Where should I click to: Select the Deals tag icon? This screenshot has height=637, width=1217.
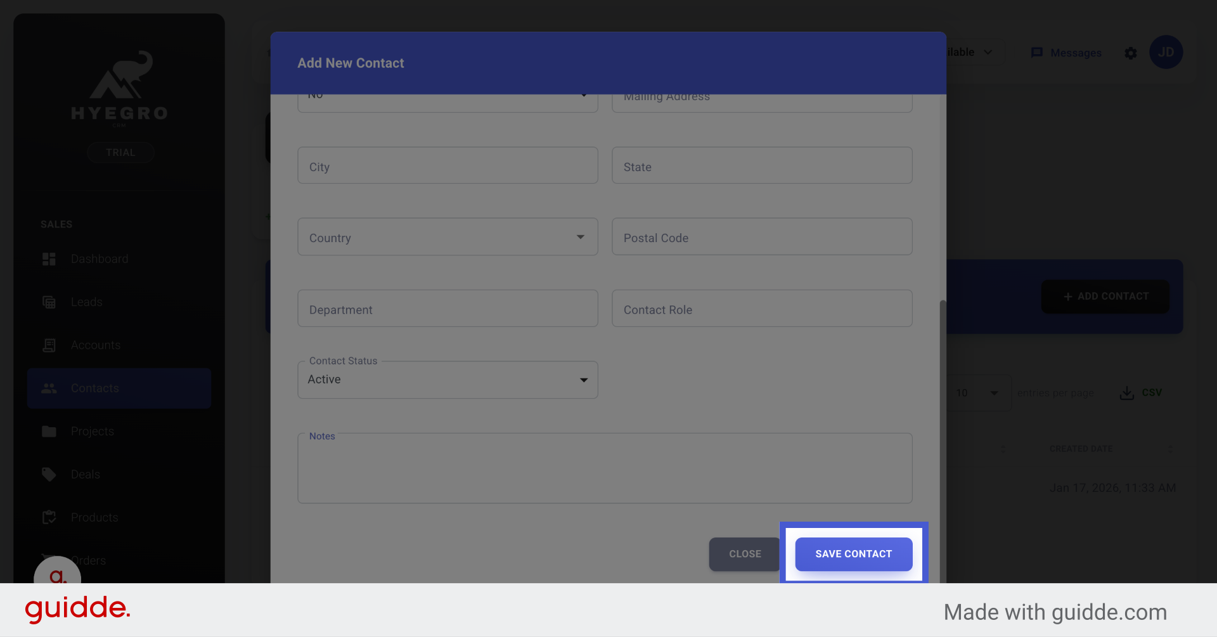[49, 474]
